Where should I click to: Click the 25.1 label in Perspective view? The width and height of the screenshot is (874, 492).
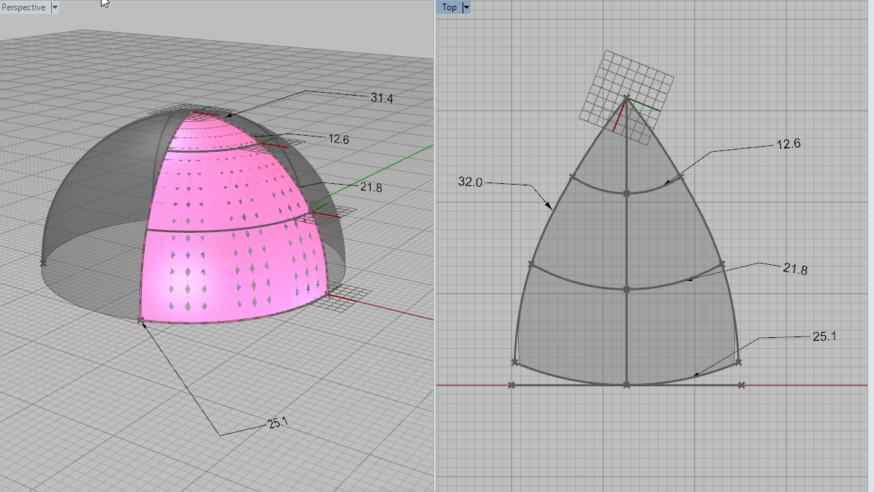[278, 423]
